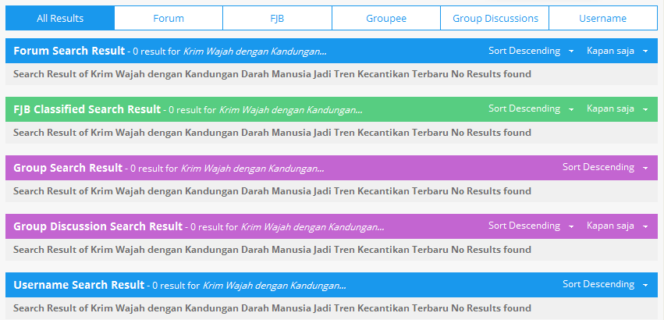Click the italic query text in Group Search header

[252, 169]
